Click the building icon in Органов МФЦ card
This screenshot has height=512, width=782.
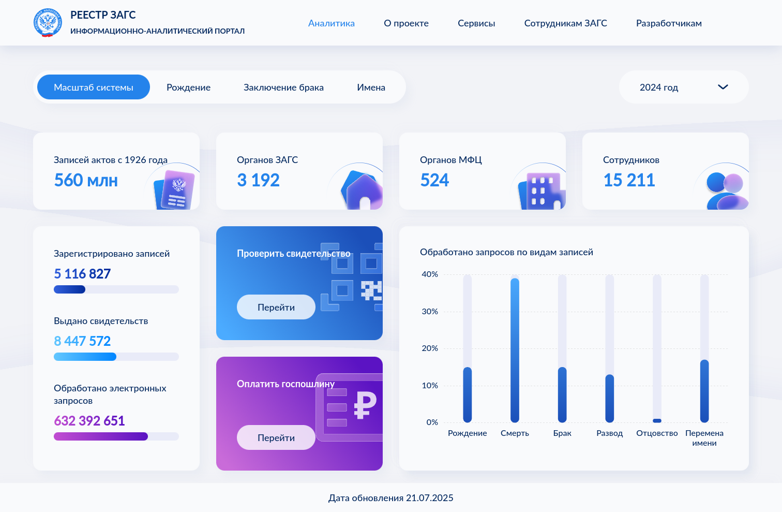pos(542,191)
